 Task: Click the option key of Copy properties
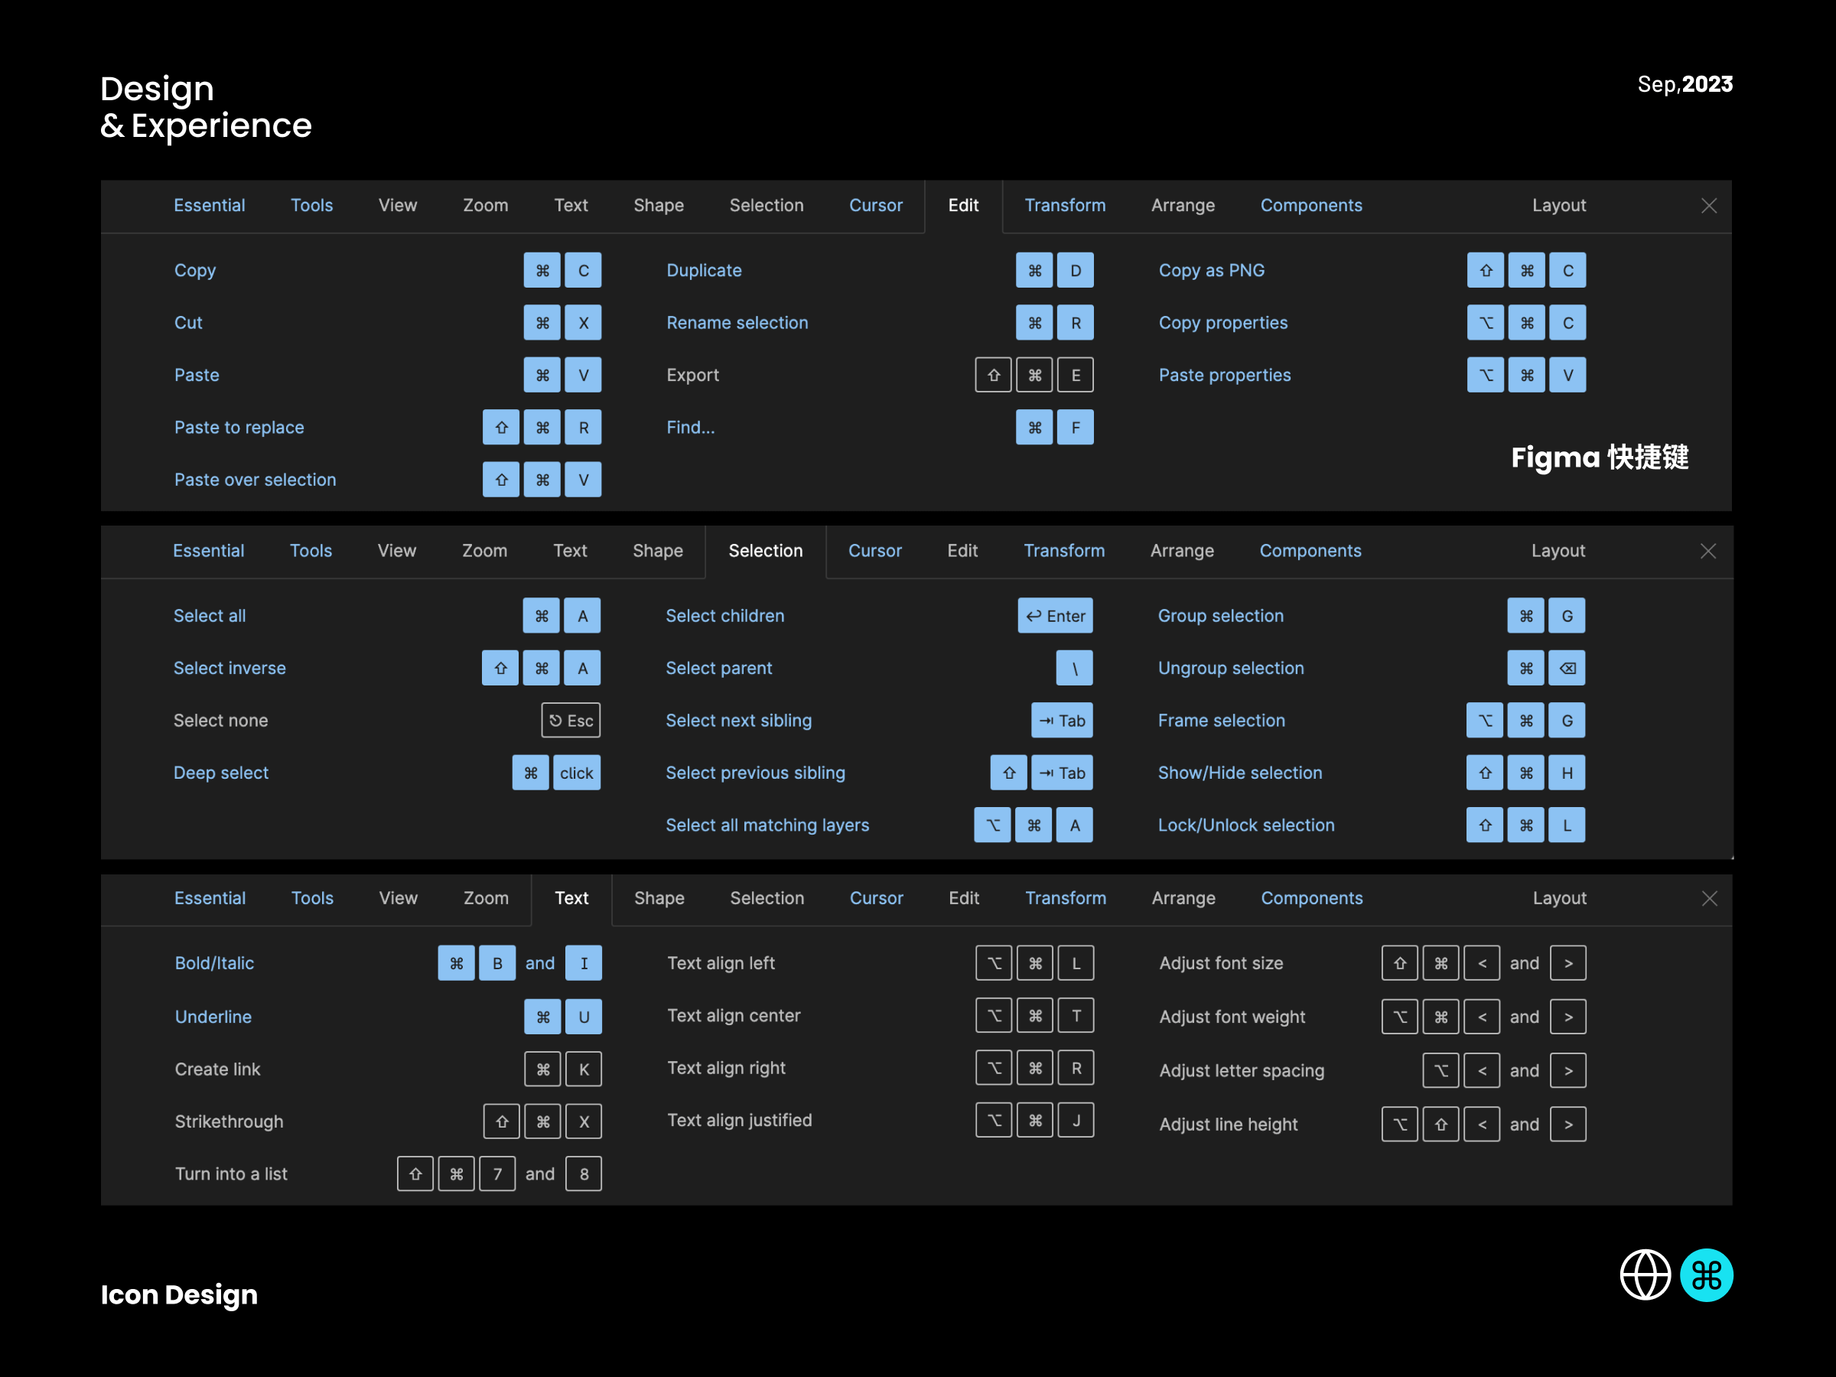(1485, 323)
